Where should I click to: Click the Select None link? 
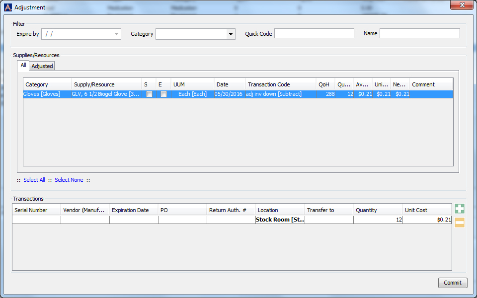69,180
